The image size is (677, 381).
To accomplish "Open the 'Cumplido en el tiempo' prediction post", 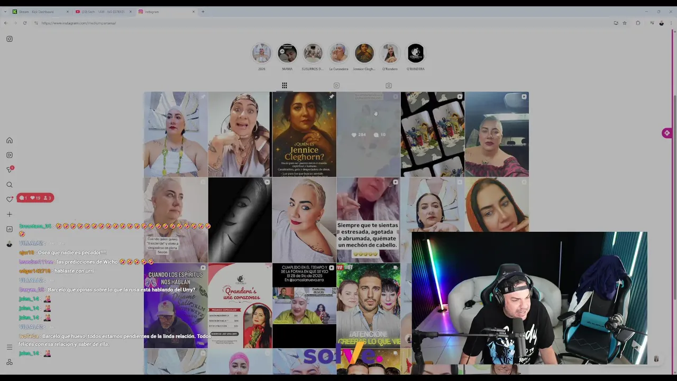I will (x=304, y=306).
